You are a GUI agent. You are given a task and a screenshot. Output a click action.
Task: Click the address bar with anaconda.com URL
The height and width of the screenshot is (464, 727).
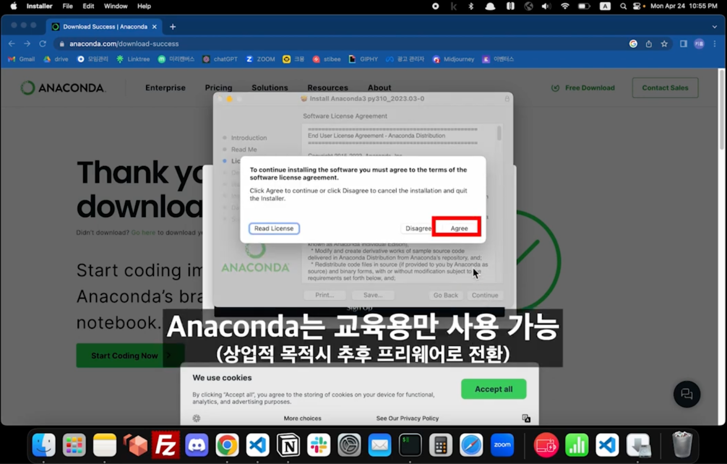click(x=341, y=44)
